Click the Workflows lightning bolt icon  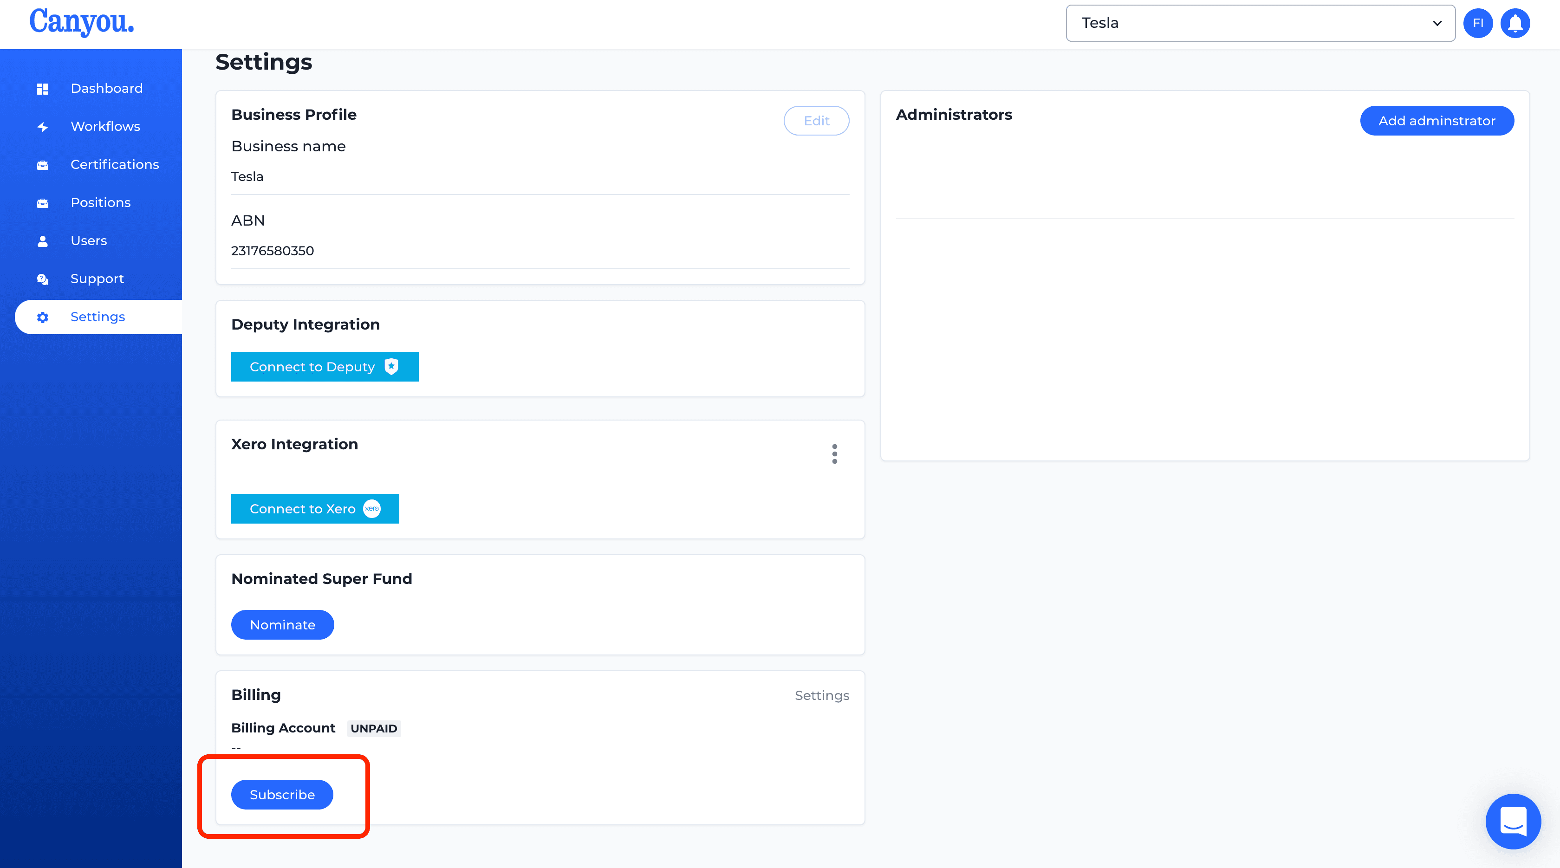coord(42,127)
